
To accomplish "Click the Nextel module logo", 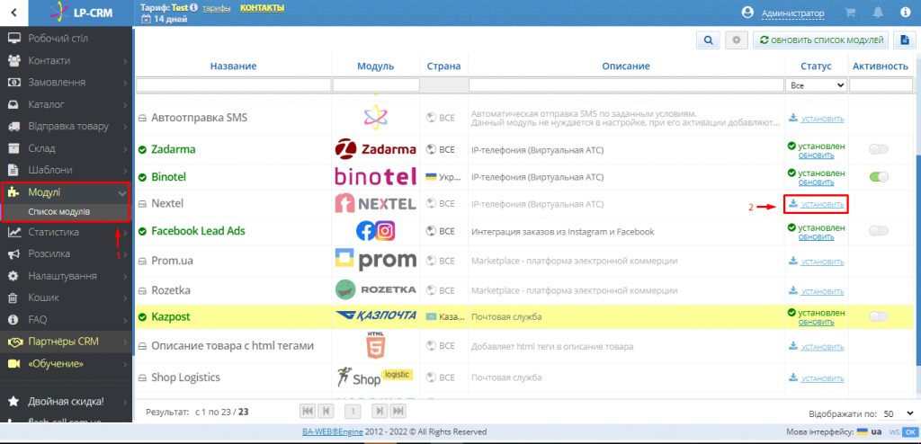I will point(375,204).
